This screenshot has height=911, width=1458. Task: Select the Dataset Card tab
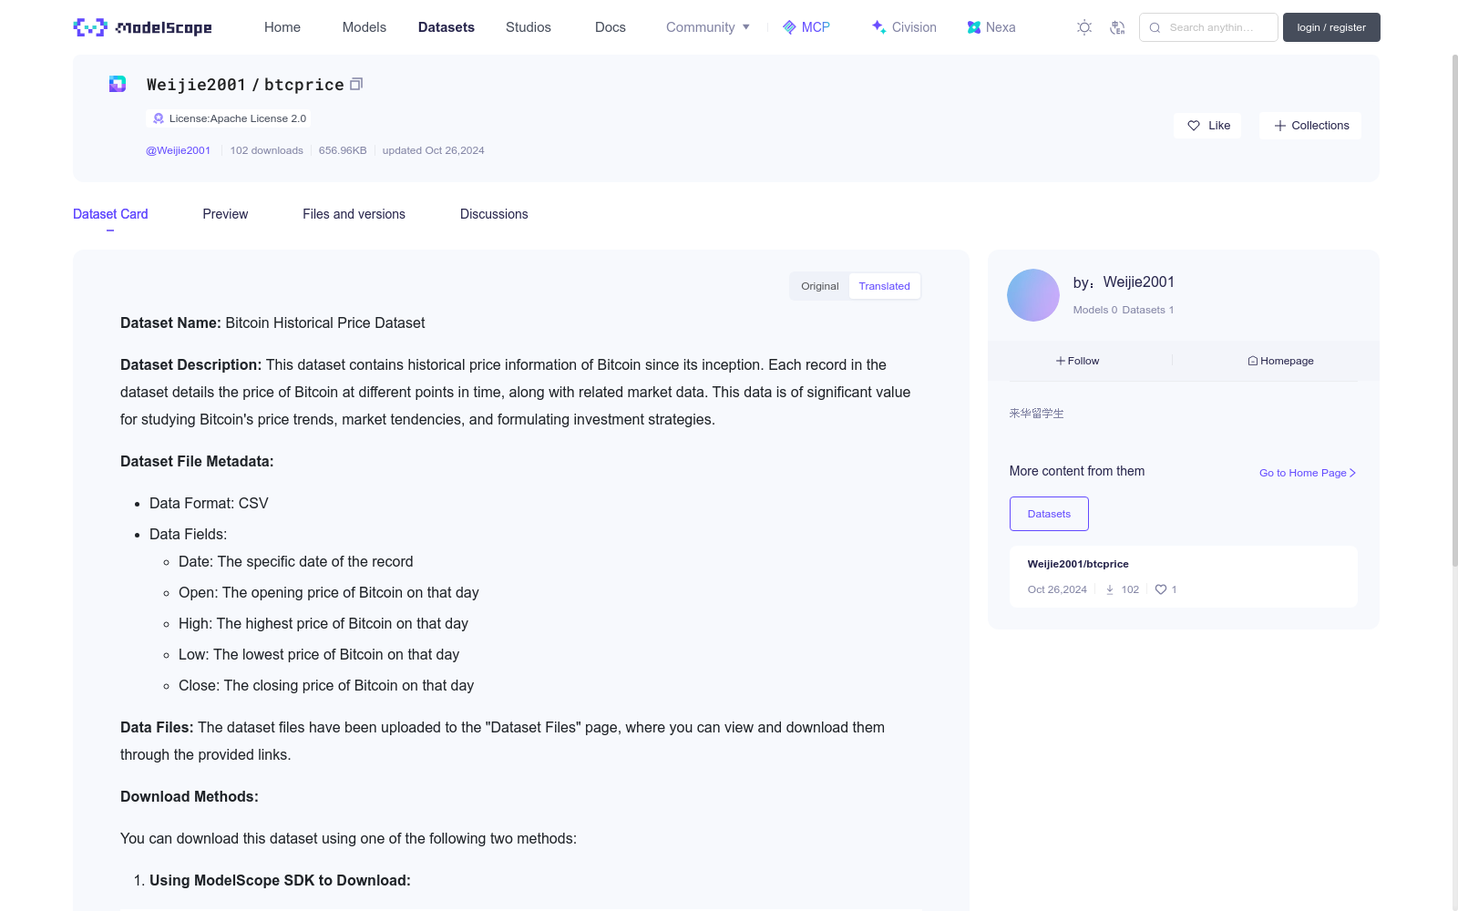(x=110, y=214)
